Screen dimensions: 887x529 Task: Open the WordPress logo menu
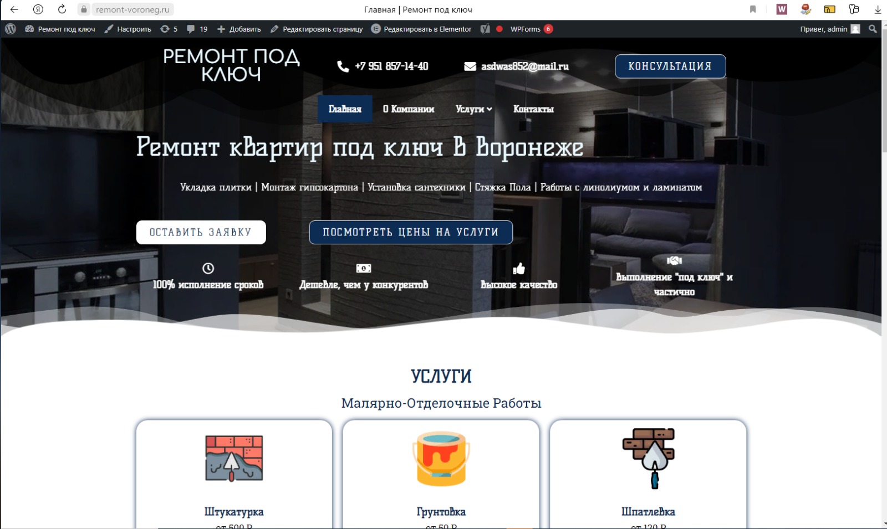11,29
